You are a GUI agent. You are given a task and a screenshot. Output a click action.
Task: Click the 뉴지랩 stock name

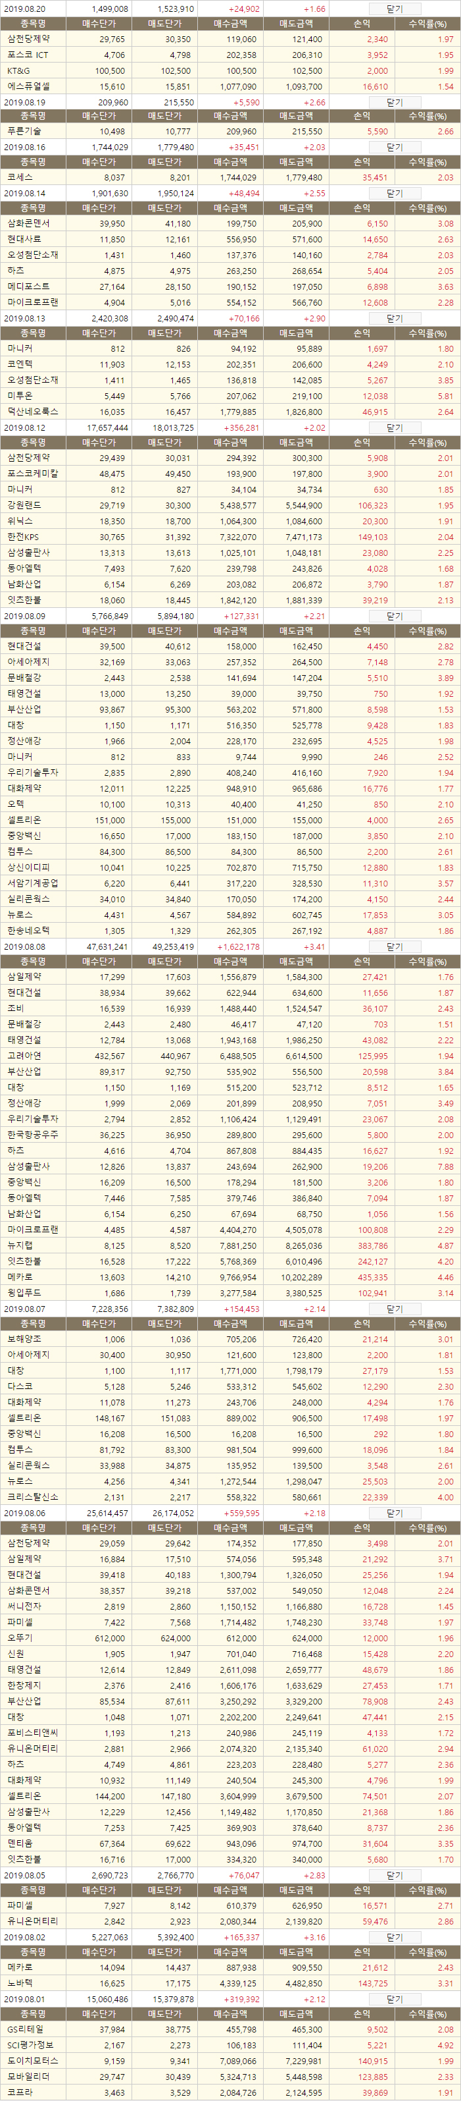[20, 1245]
